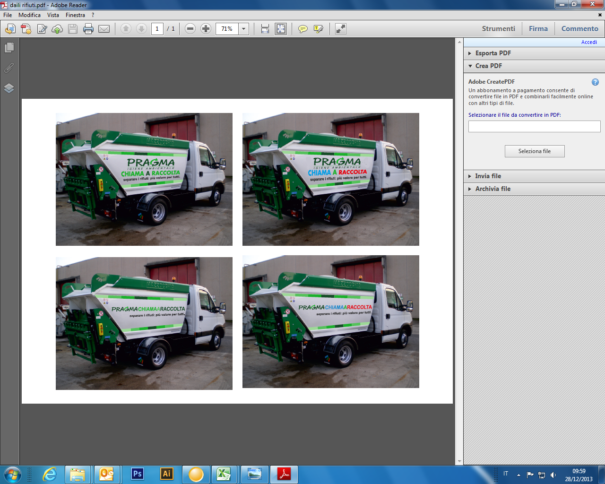The width and height of the screenshot is (605, 484).
Task: Open the edit and sign document tool
Action: [x=42, y=29]
